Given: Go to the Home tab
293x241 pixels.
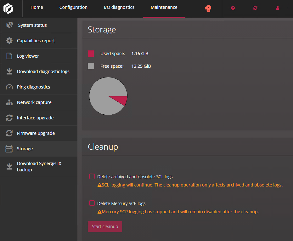Looking at the screenshot, I should point(37,7).
